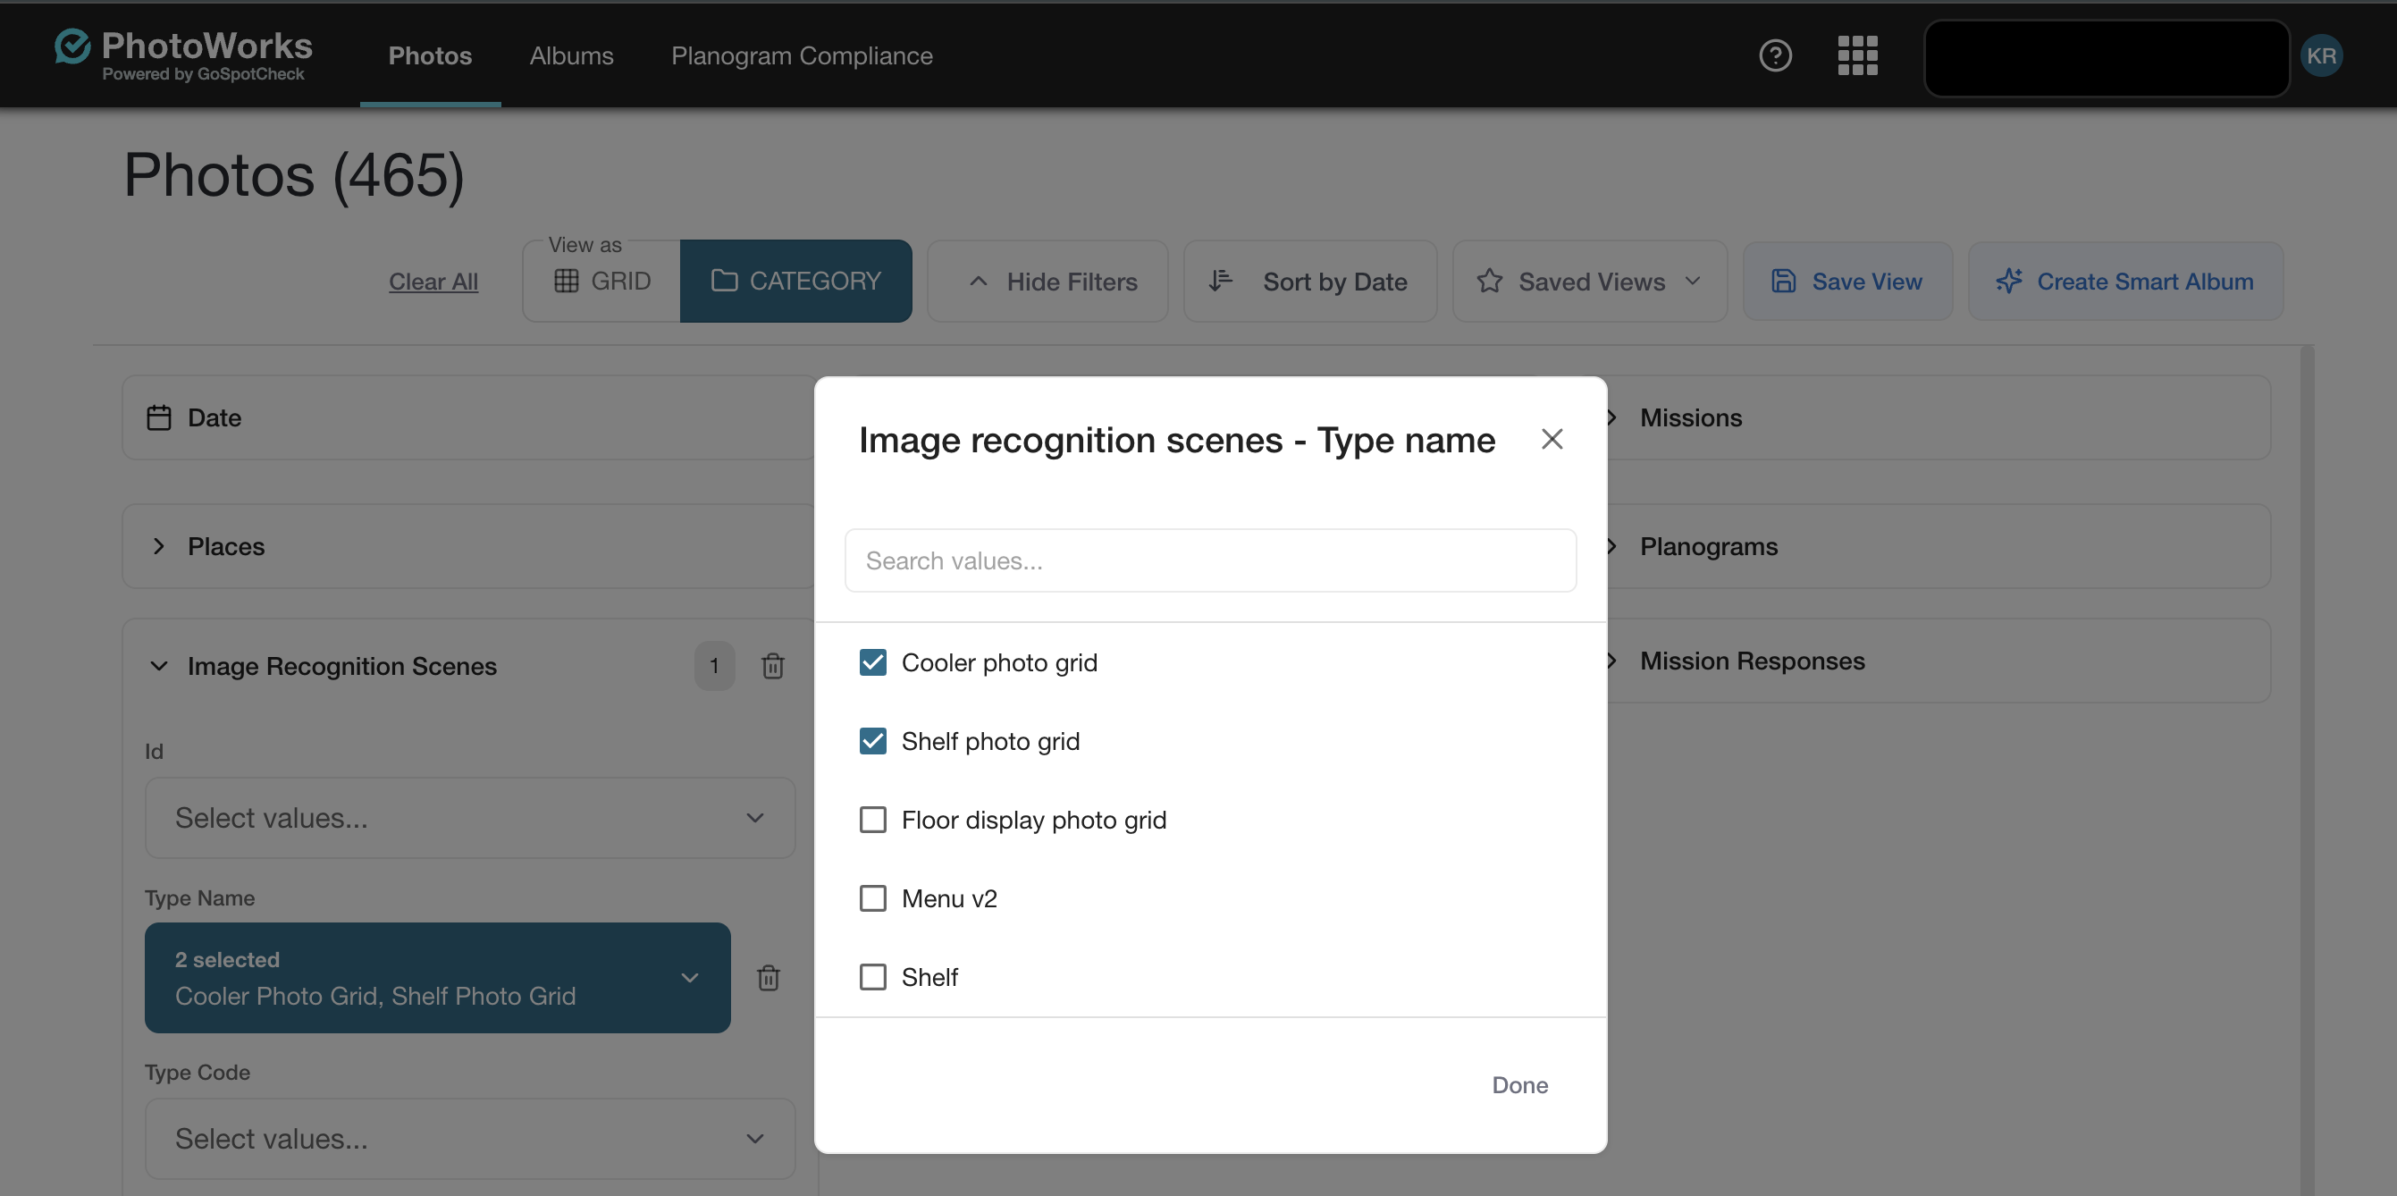Click the Cooler photo grid label
The width and height of the screenshot is (2397, 1196).
point(999,662)
